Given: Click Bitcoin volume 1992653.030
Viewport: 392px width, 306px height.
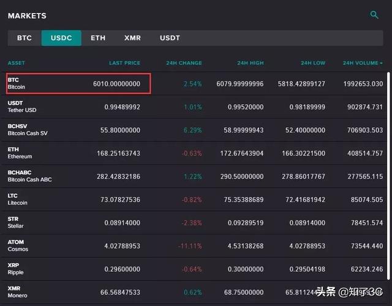Looking at the screenshot, I should pyautogui.click(x=363, y=84).
